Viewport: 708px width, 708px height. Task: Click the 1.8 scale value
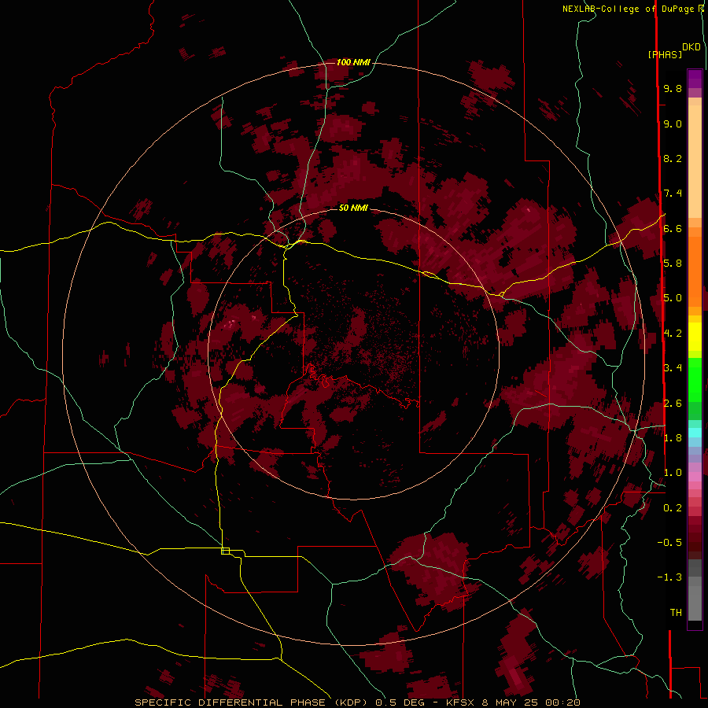673,438
